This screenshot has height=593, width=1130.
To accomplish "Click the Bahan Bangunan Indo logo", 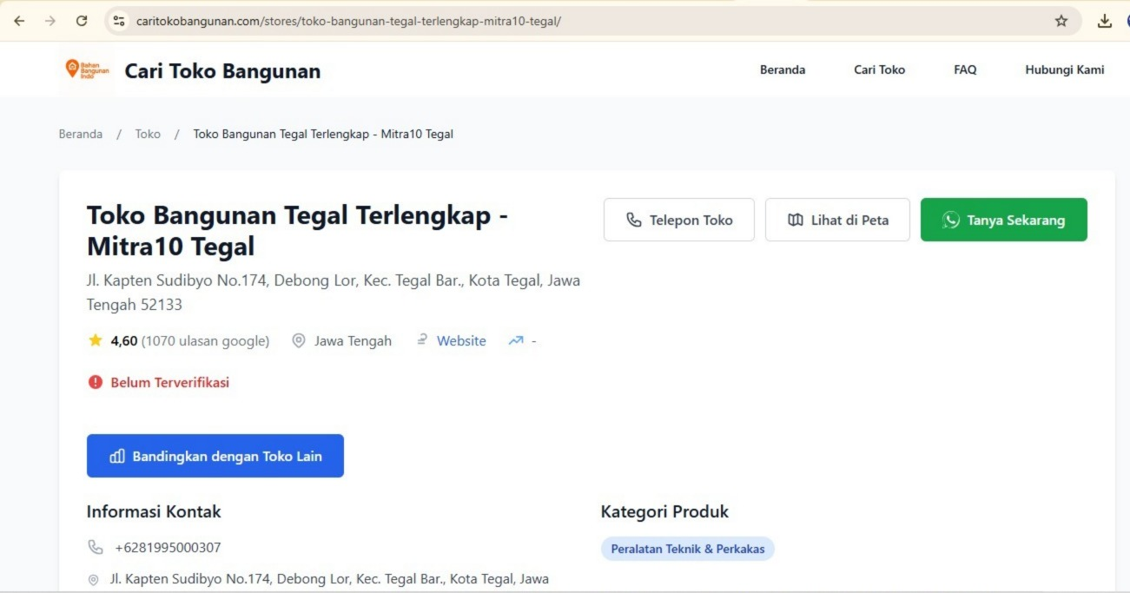I will coord(87,69).
